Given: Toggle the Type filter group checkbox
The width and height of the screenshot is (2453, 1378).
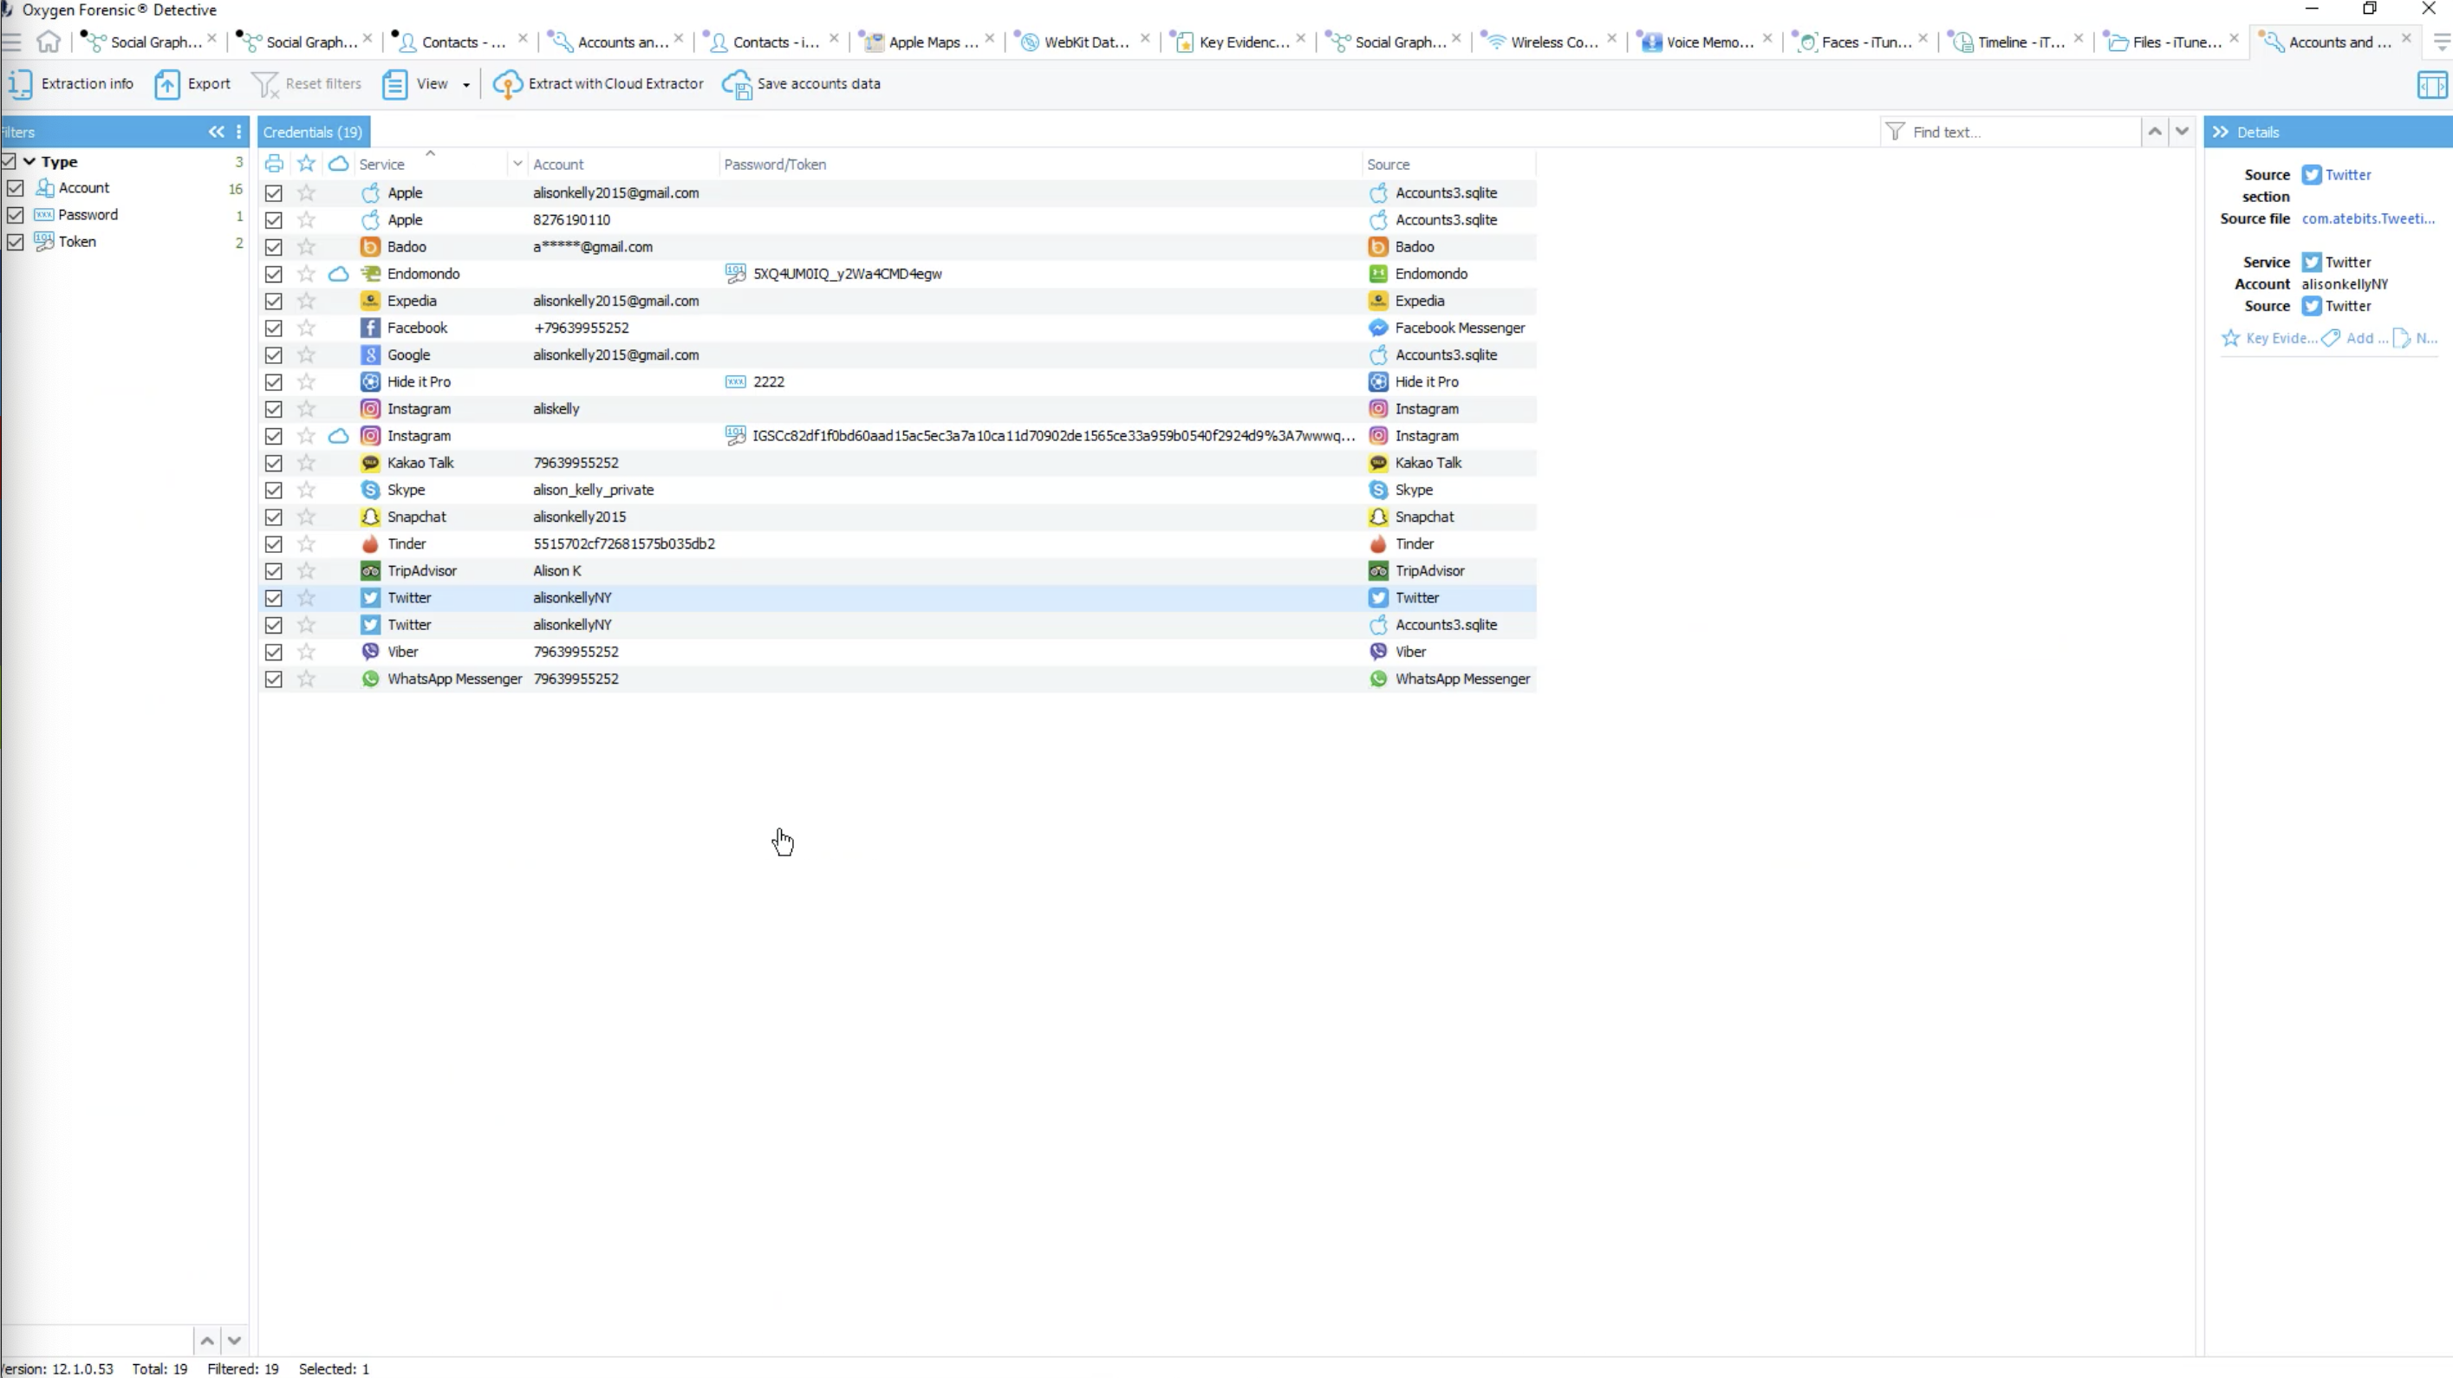Looking at the screenshot, I should (9, 161).
